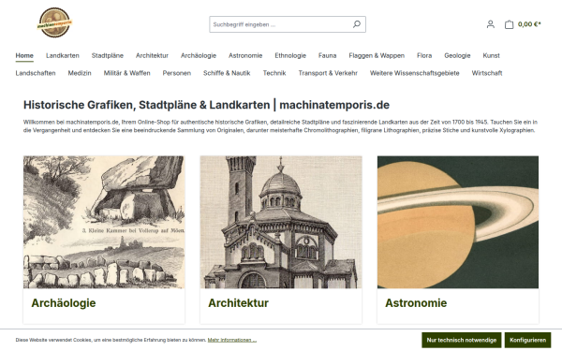Click the Historische Grafiken page heading
Viewport: 562px width, 351px height.
pyautogui.click(x=206, y=105)
